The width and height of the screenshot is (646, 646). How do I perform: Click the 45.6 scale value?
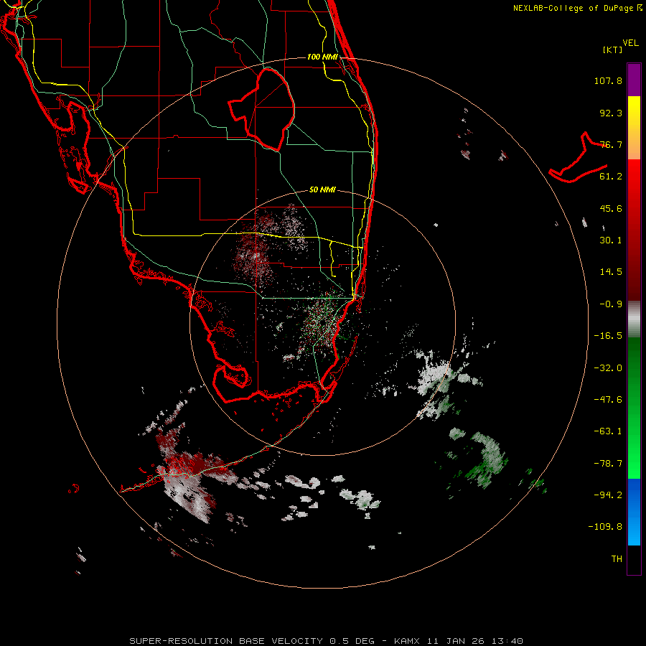611,208
